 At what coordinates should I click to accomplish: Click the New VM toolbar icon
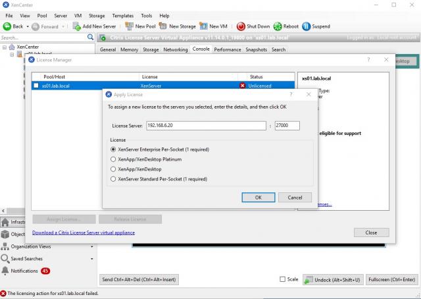click(x=203, y=26)
